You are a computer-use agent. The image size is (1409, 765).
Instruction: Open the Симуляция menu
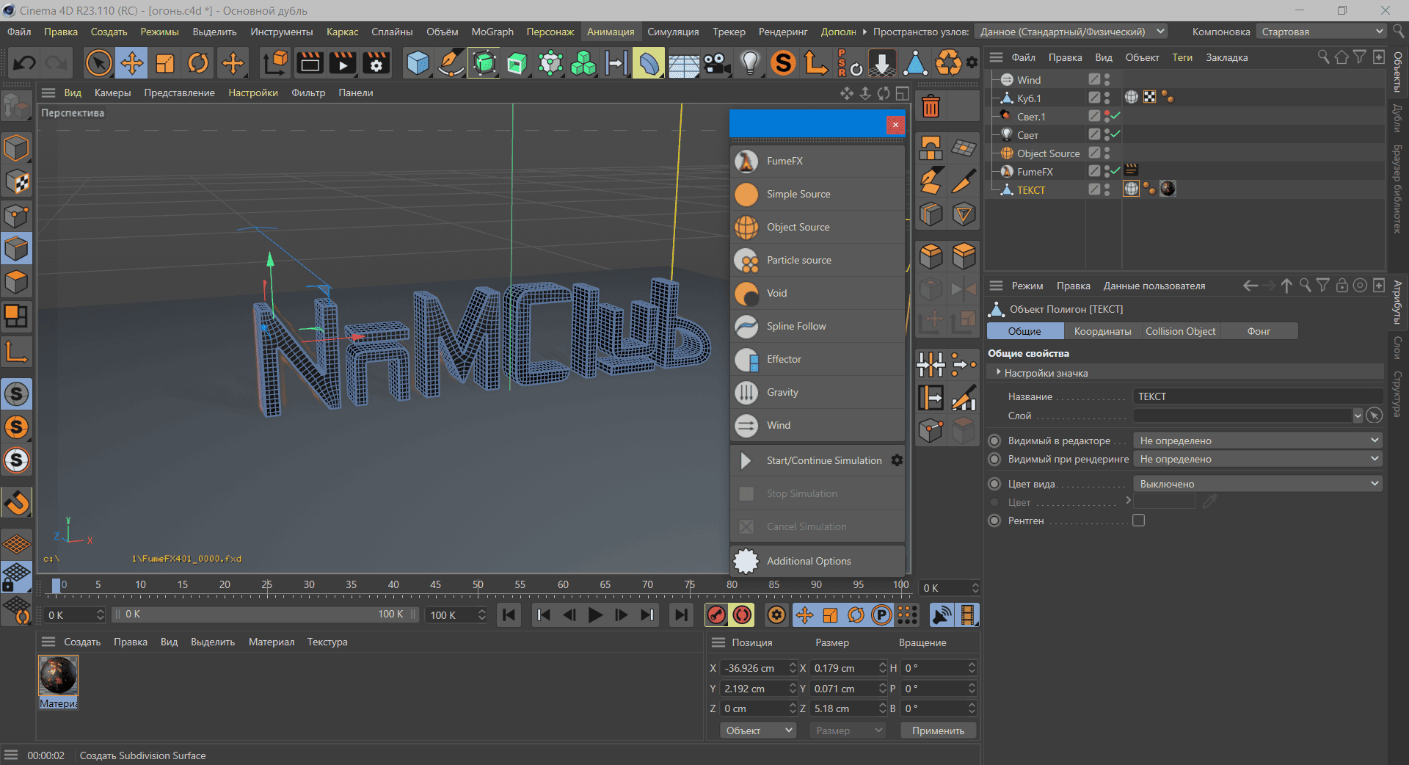click(672, 32)
